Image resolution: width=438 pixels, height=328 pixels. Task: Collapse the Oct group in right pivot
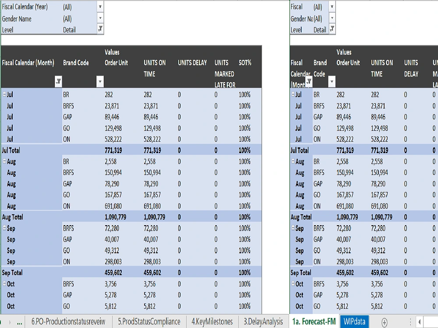pos(293,284)
